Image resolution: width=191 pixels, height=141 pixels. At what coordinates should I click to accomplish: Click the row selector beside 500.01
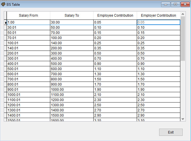pyautogui.click(x=5, y=69)
